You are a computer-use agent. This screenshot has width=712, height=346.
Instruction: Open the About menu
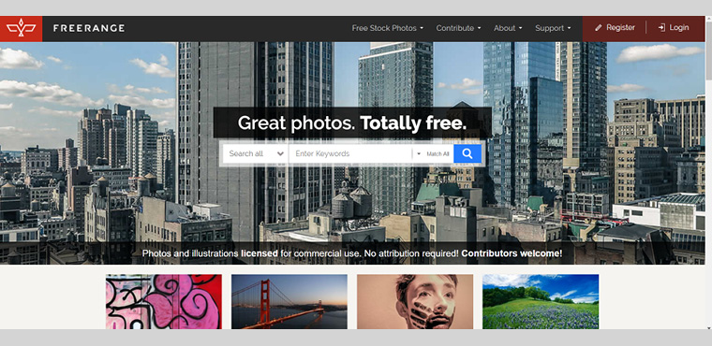pyautogui.click(x=508, y=28)
